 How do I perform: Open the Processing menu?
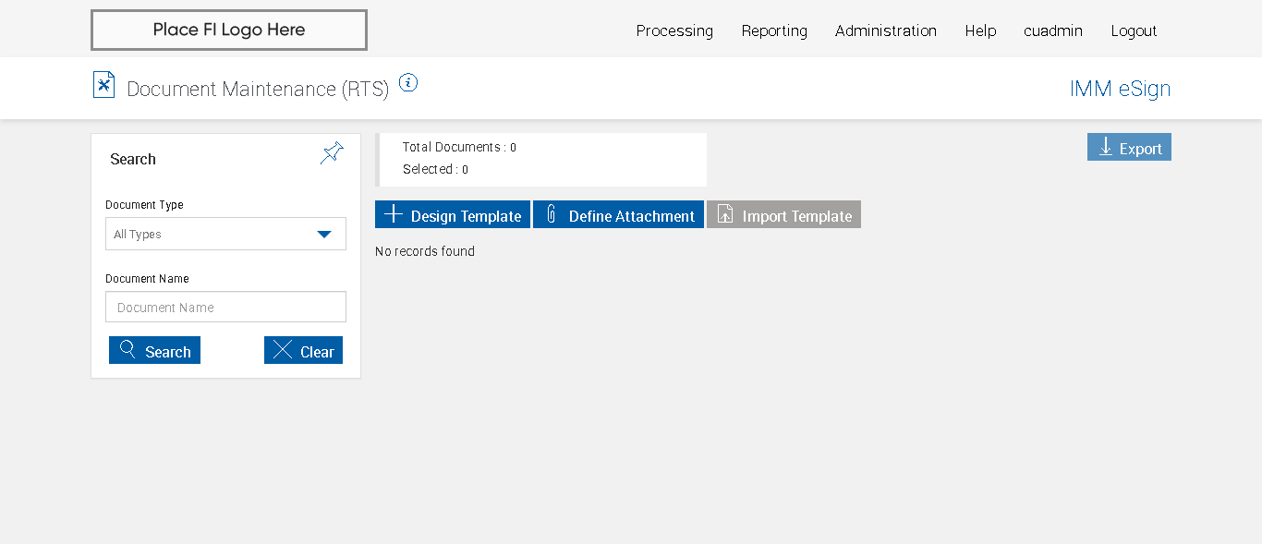pos(674,30)
